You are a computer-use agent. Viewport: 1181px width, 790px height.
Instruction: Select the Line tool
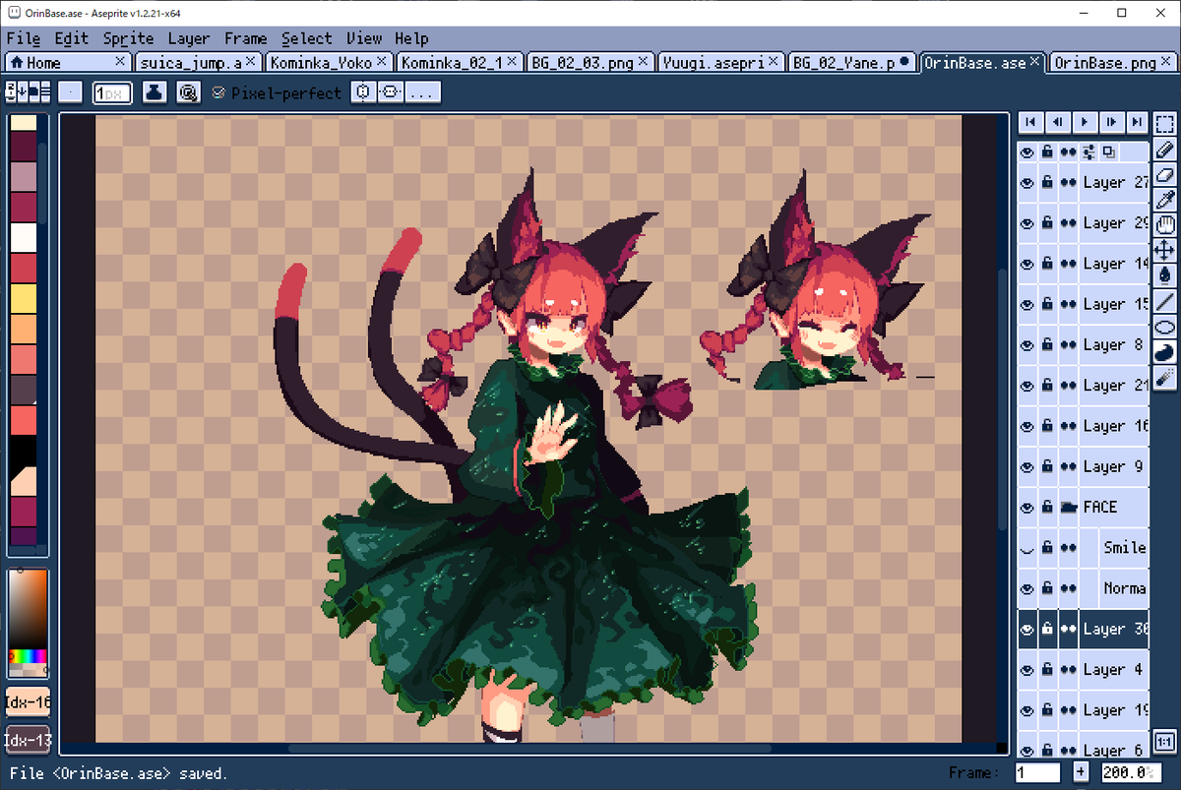1164,301
